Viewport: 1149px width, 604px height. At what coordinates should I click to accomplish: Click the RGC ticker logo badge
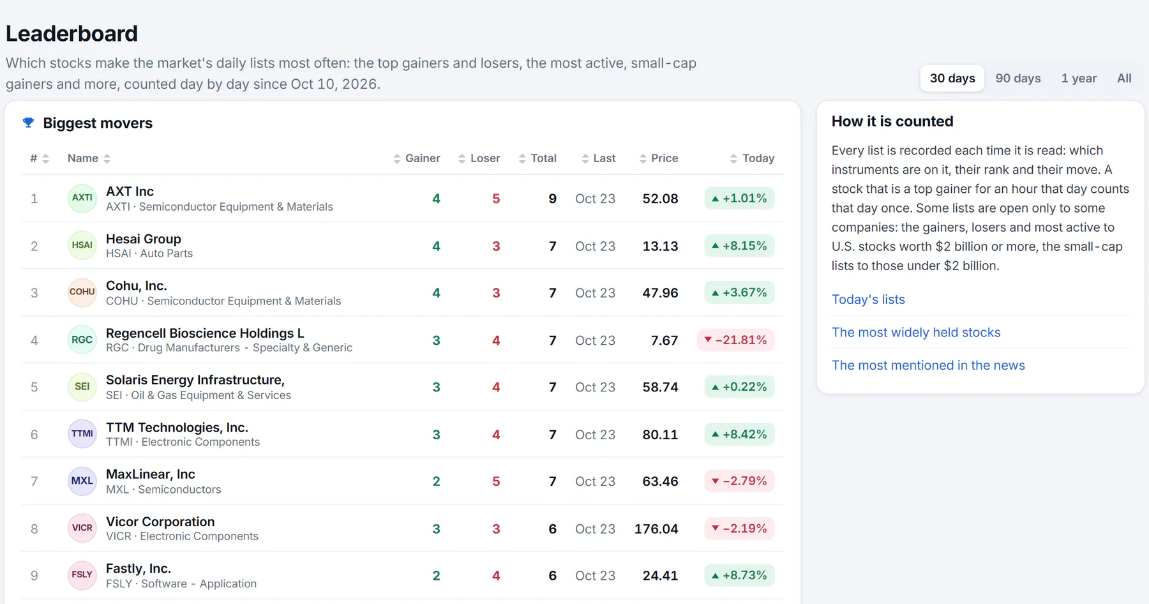[82, 340]
